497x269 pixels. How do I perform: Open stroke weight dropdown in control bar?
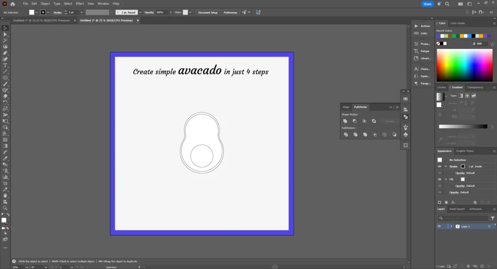tap(82, 12)
